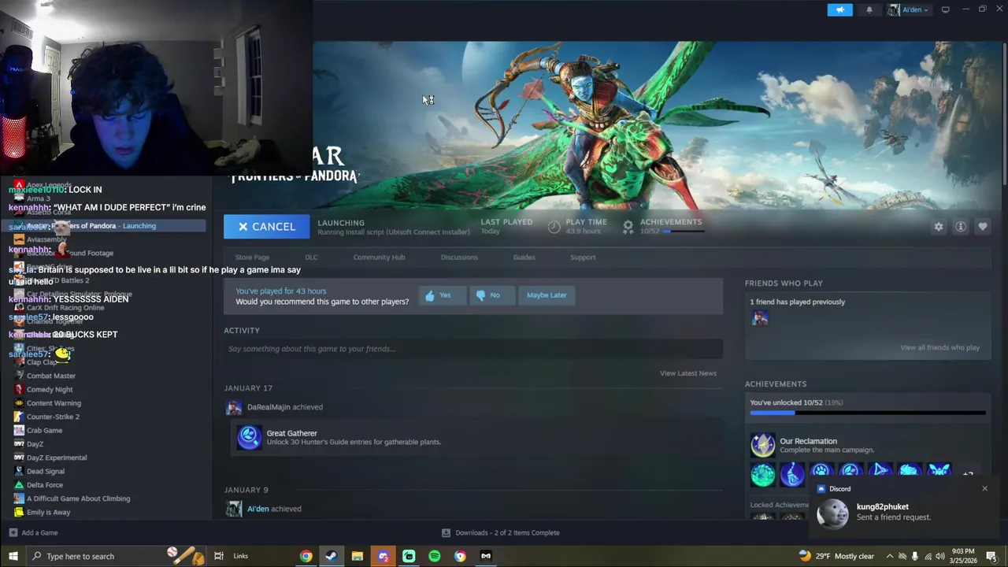
Task: Open the Steam notifications bell
Action: [x=869, y=9]
